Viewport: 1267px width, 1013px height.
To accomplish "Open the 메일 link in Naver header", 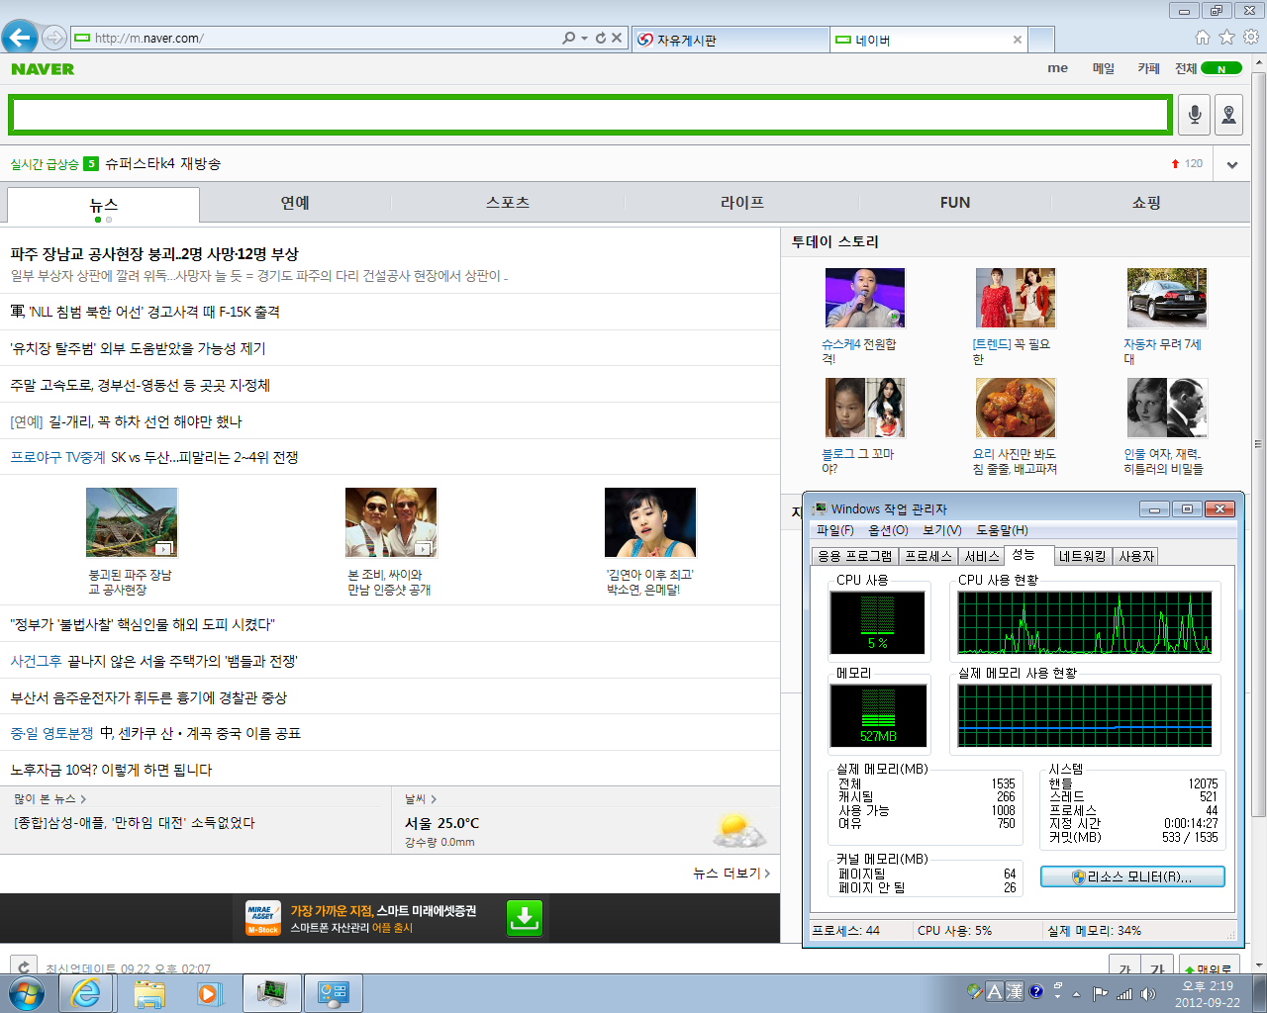I will [1104, 68].
